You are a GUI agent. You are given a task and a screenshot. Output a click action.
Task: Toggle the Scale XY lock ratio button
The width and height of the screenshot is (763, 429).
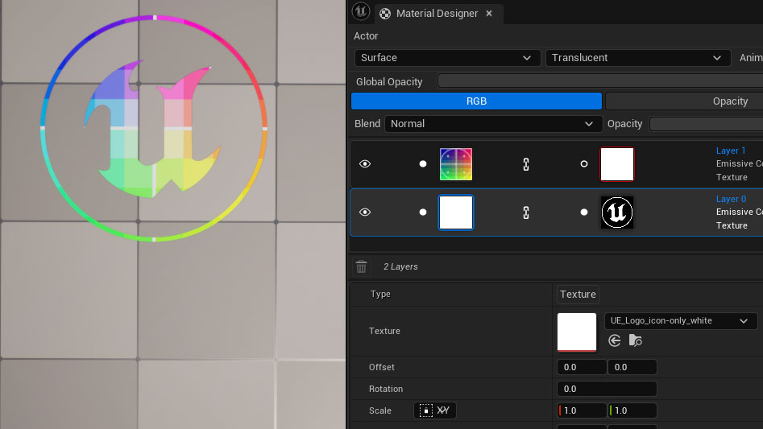(435, 410)
